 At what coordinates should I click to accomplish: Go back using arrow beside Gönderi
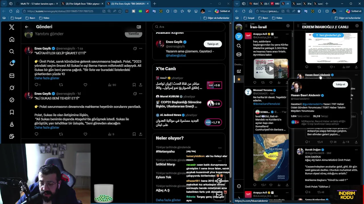pyautogui.click(x=26, y=27)
